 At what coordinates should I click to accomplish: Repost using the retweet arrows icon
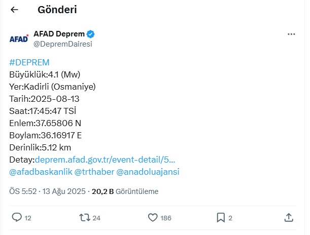click(85, 218)
